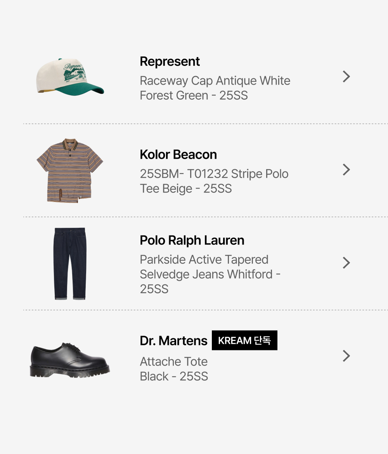Click the Stripe Polo Tee Beige description
The image size is (388, 454).
214,181
